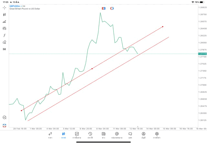Open the ข่าว (News) tab
207x144 pixels.
[103, 135]
